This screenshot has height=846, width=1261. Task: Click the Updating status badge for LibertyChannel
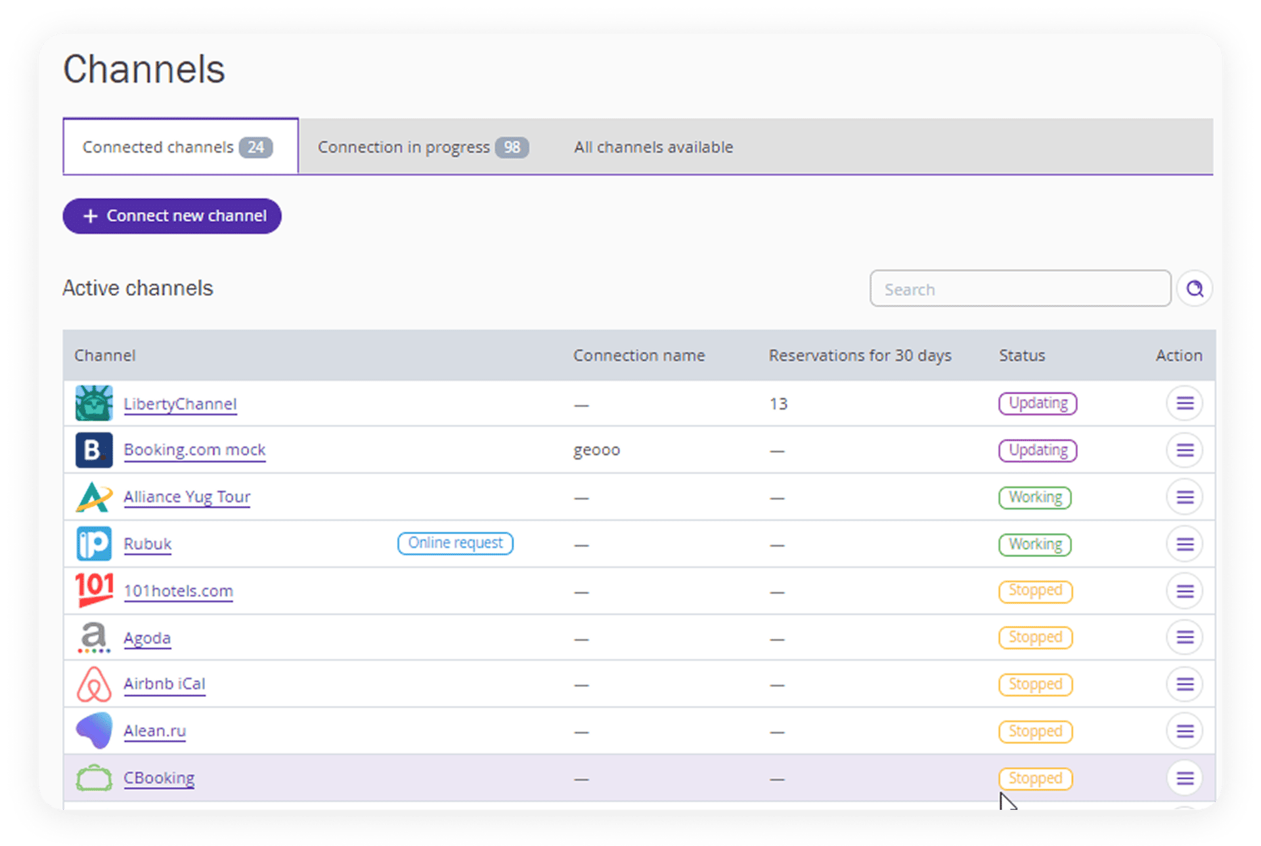[1038, 403]
